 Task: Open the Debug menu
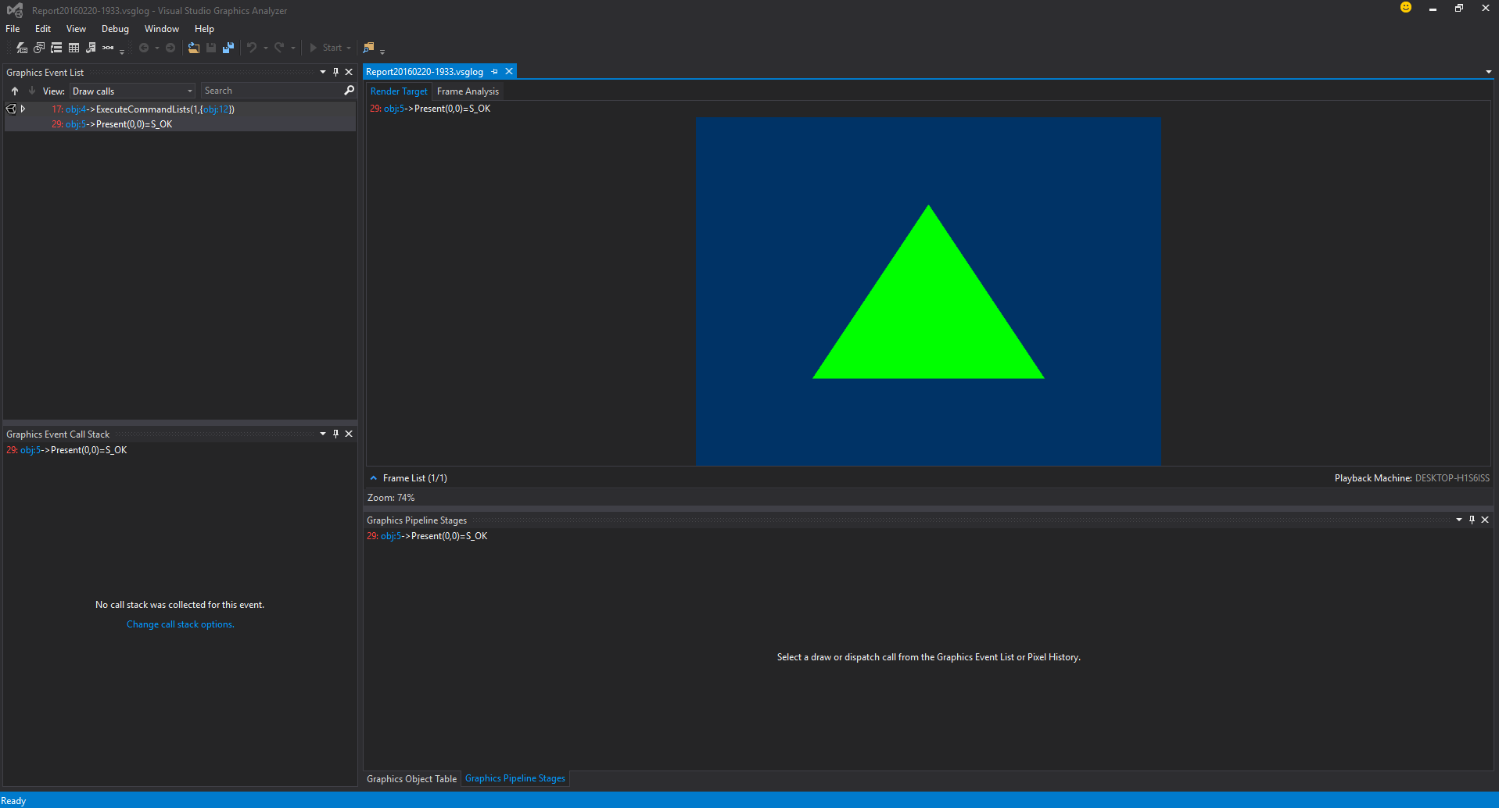click(114, 29)
